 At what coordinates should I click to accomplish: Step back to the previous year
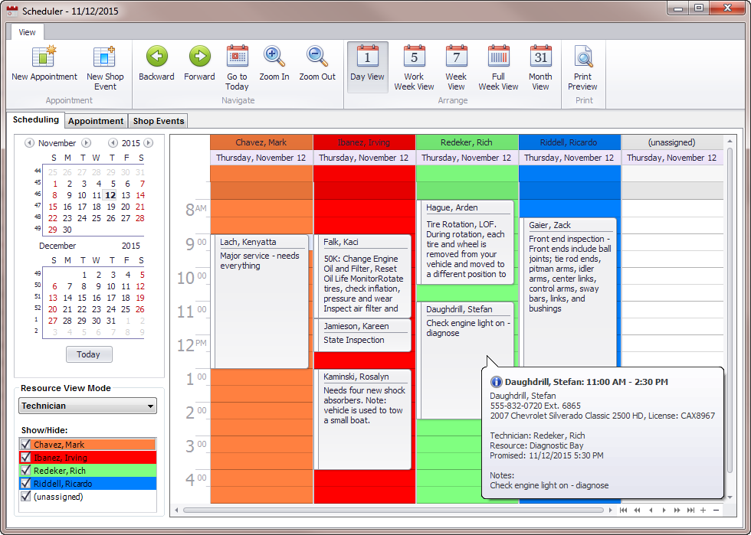pos(113,143)
